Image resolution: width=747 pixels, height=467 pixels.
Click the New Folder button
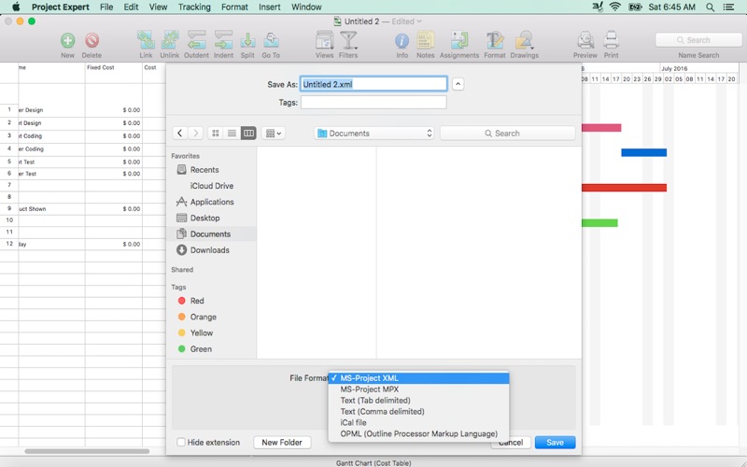click(282, 442)
